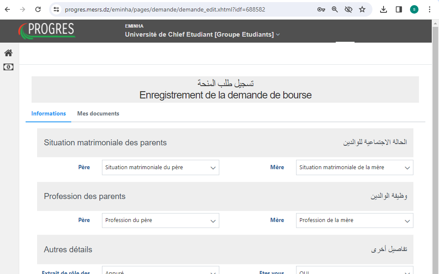This screenshot has width=439, height=274.
Task: Click the address bar URL
Action: click(x=165, y=9)
